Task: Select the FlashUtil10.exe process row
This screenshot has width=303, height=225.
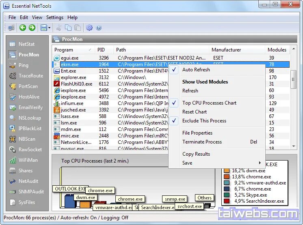Action: [x=110, y=84]
